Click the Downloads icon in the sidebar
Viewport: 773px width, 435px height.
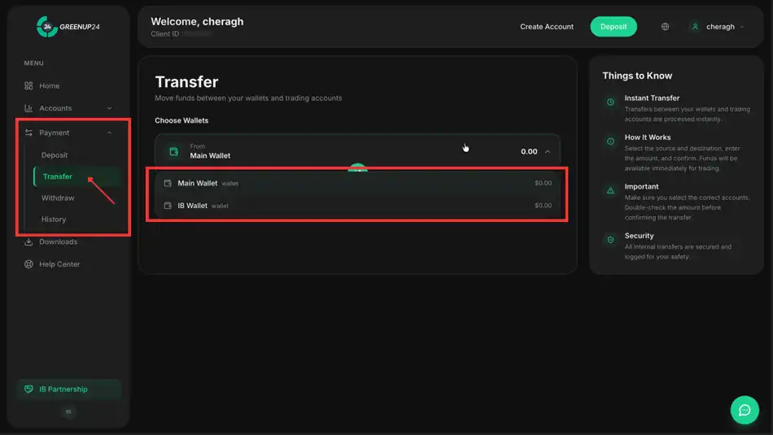tap(28, 241)
